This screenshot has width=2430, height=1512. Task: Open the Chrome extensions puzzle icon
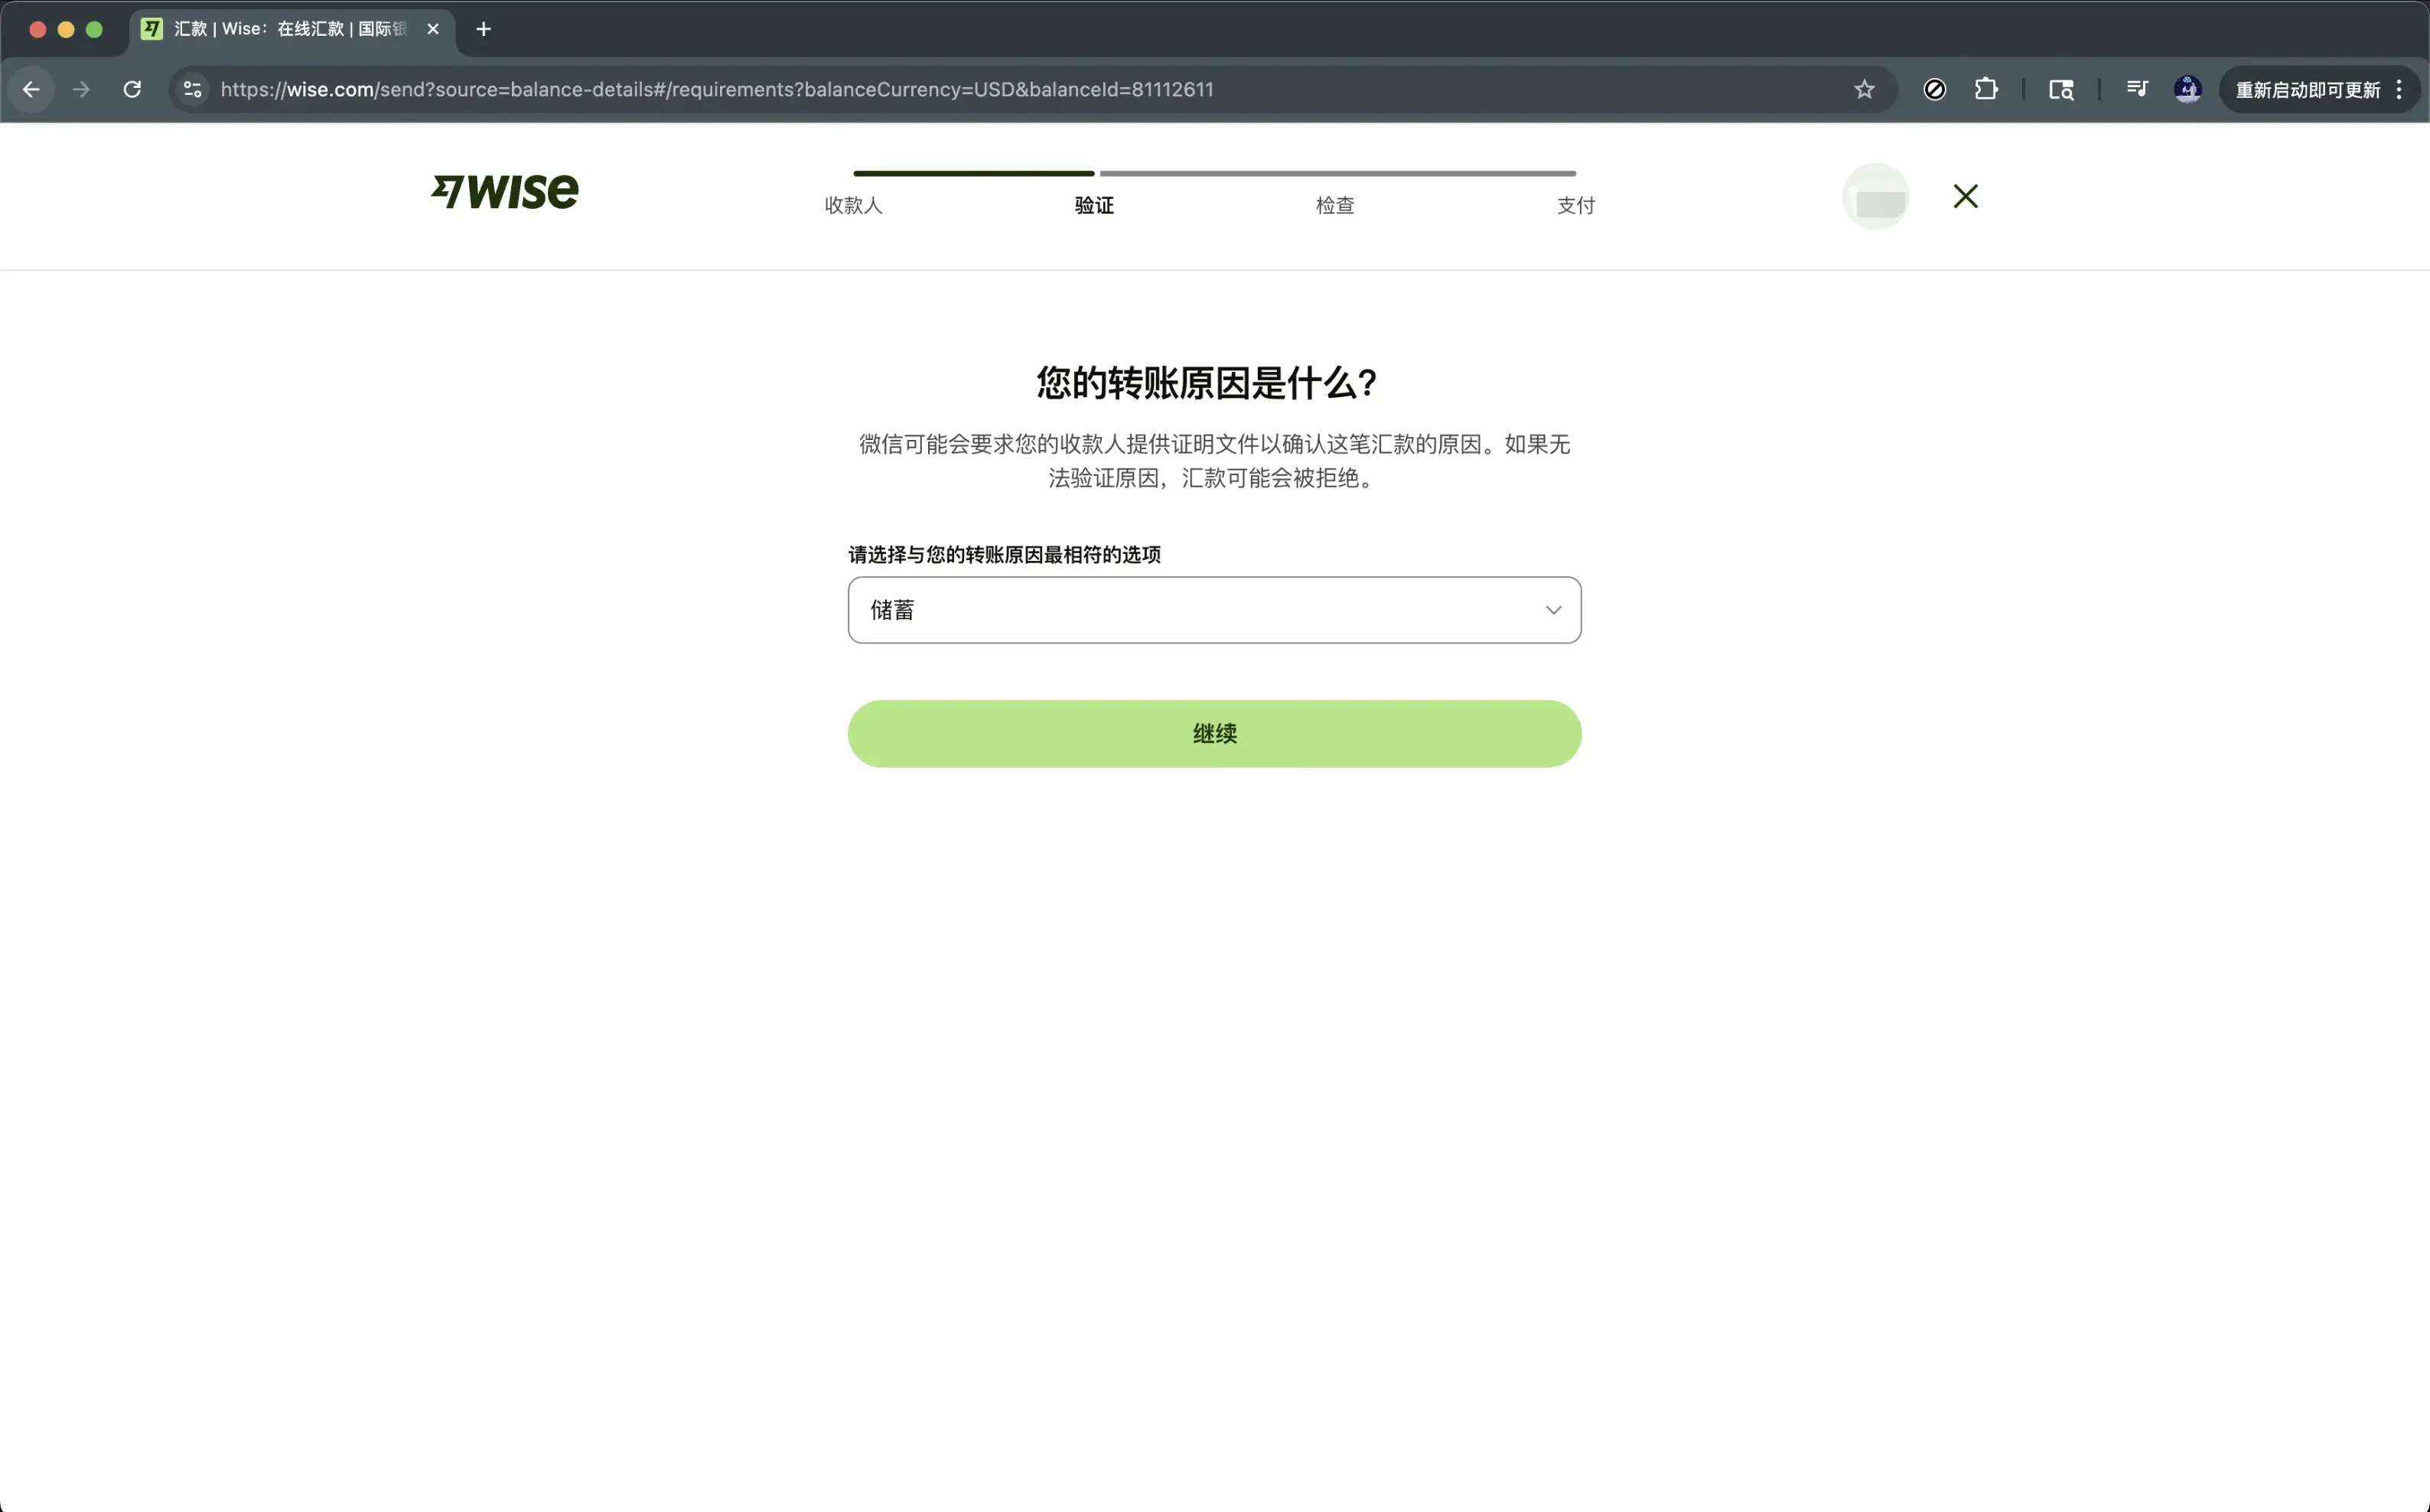(1986, 89)
